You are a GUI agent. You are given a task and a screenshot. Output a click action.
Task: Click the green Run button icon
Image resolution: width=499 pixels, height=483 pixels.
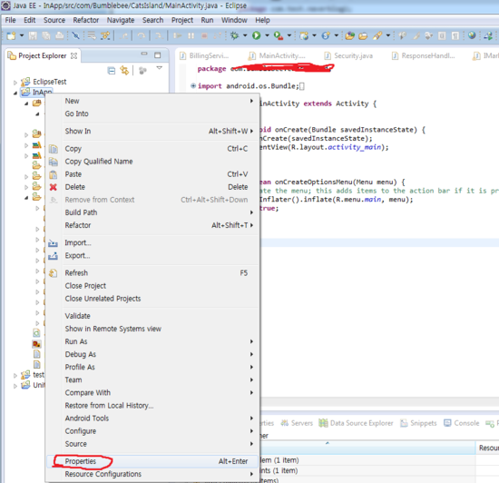pyautogui.click(x=257, y=35)
